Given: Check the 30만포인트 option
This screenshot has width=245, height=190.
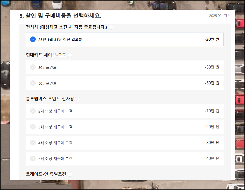Looking at the screenshot, I should point(33,67).
